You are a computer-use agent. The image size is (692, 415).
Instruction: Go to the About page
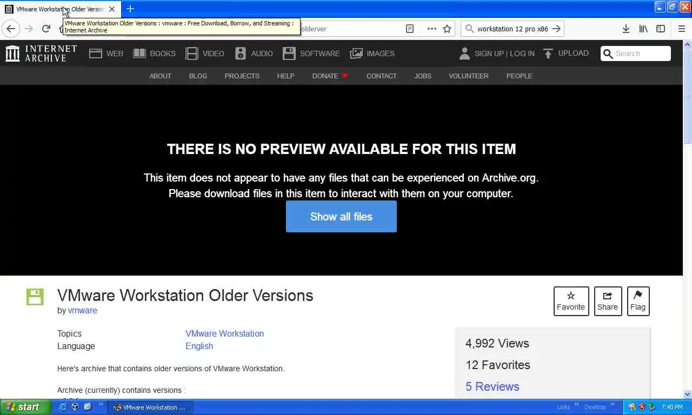click(160, 76)
